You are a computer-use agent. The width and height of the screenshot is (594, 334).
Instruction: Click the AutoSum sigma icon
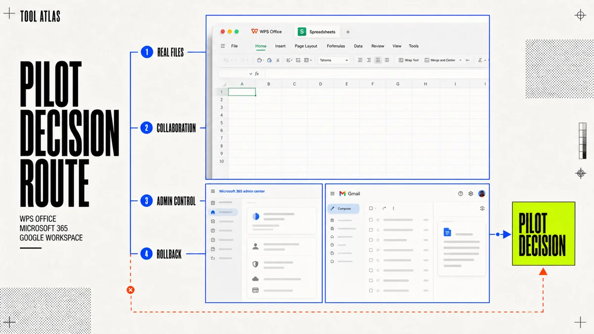480,60
